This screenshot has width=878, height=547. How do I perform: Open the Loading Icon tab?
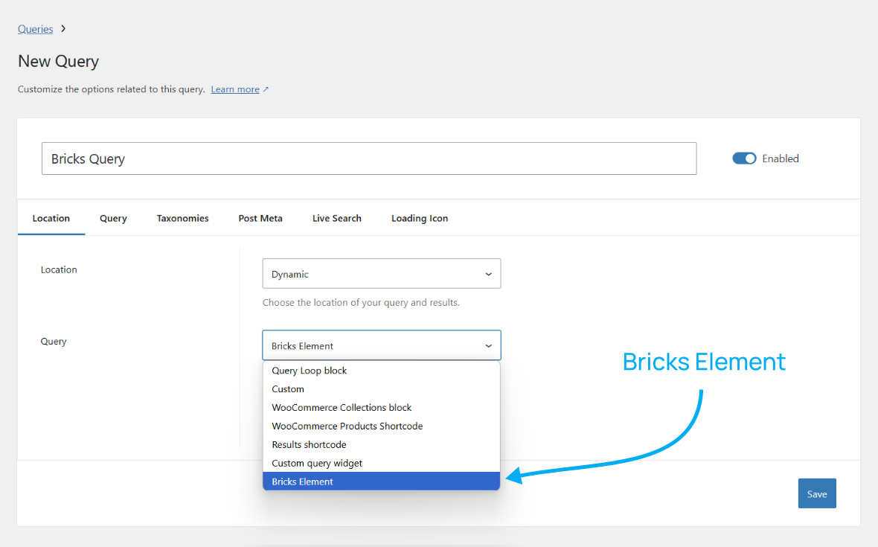click(420, 218)
